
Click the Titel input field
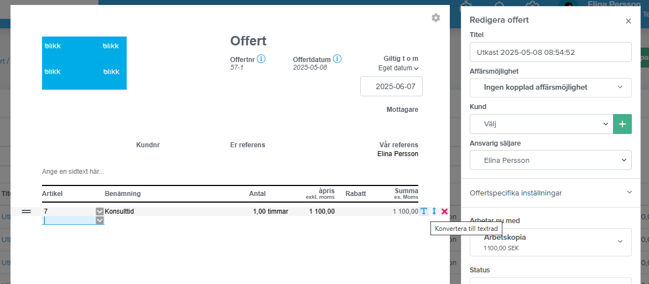551,52
